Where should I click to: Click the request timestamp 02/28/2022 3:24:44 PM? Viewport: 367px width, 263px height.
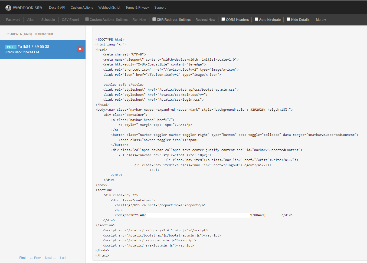22,52
